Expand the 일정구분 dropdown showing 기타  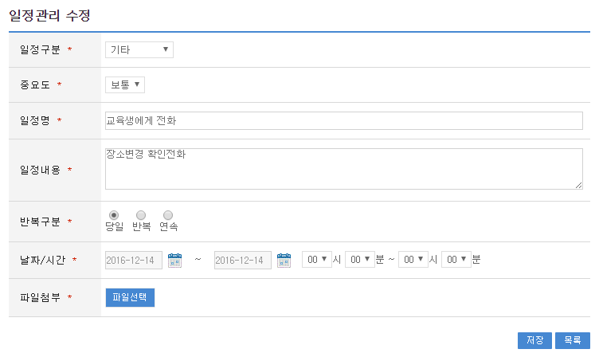[139, 50]
